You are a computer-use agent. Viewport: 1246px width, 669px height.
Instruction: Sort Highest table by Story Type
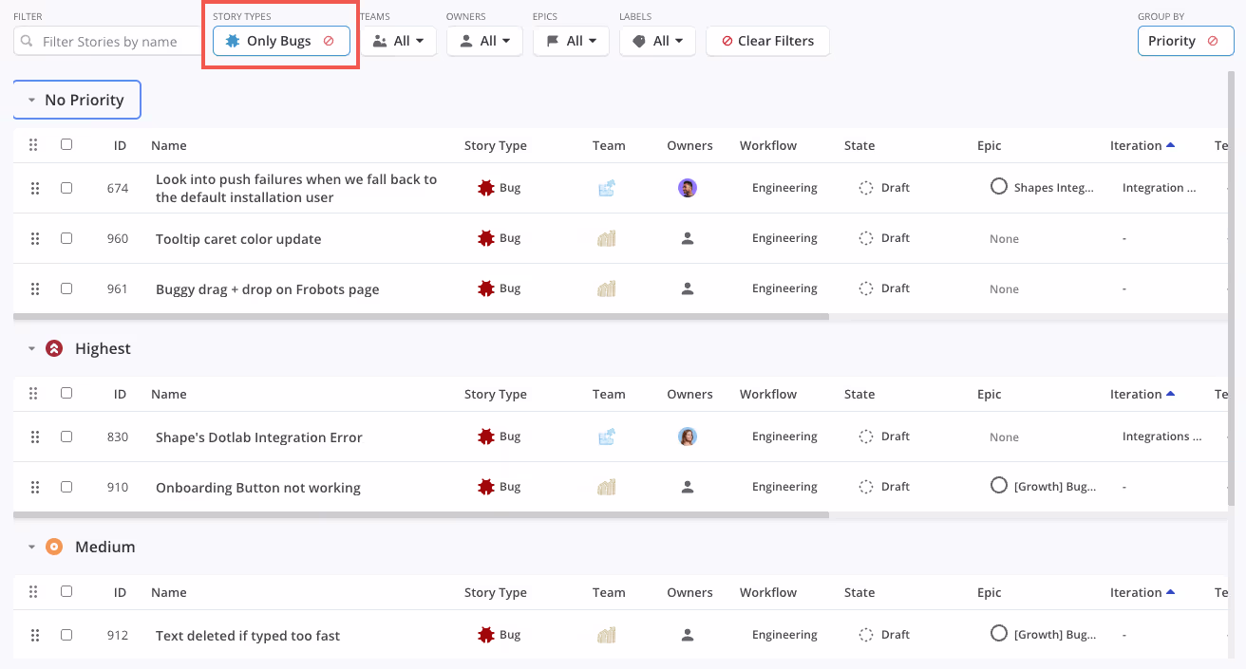point(496,394)
